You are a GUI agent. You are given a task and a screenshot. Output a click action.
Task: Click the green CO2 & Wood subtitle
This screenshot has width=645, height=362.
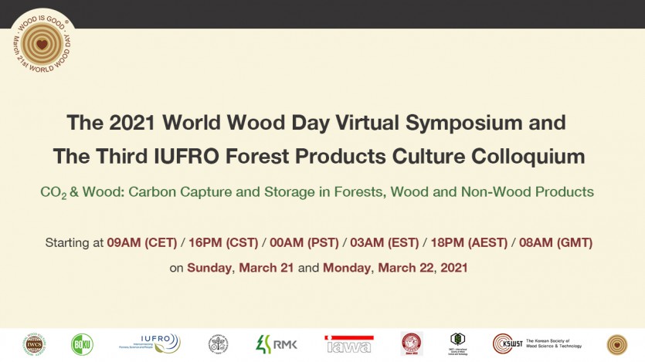[x=317, y=192]
